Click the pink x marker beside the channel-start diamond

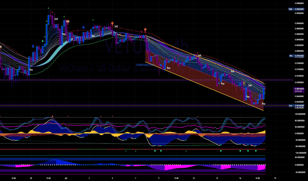coord(141,32)
